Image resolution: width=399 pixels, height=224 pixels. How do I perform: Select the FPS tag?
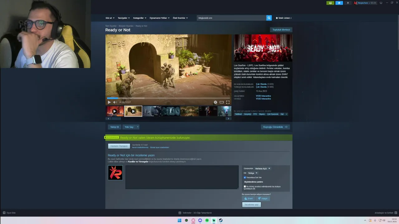[x=255, y=114]
